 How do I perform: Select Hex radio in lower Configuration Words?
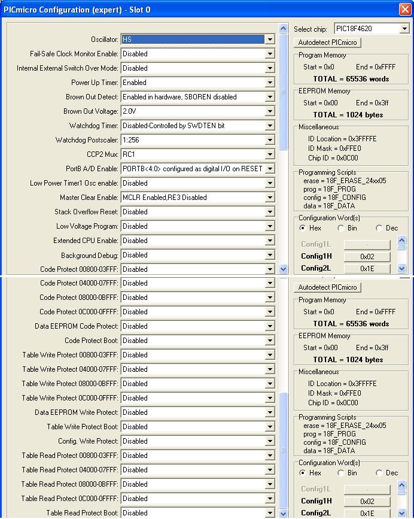point(302,473)
